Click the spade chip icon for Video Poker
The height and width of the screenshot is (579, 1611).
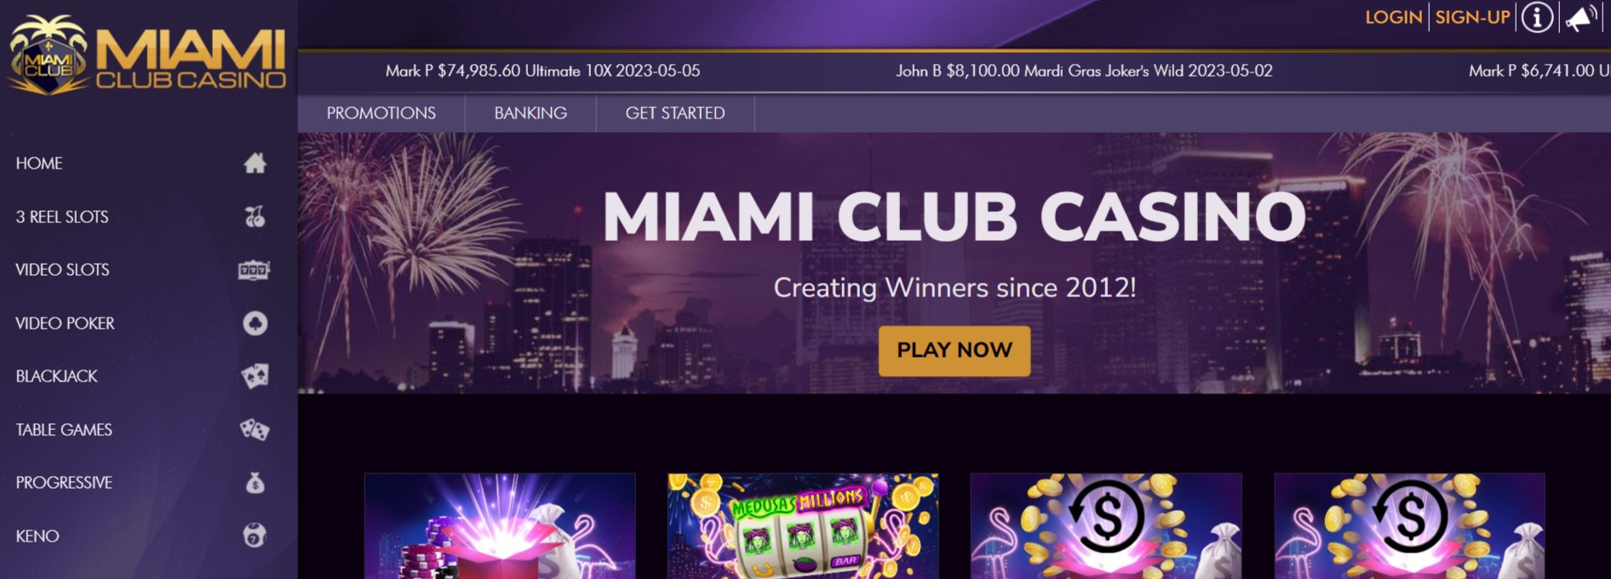pyautogui.click(x=255, y=324)
